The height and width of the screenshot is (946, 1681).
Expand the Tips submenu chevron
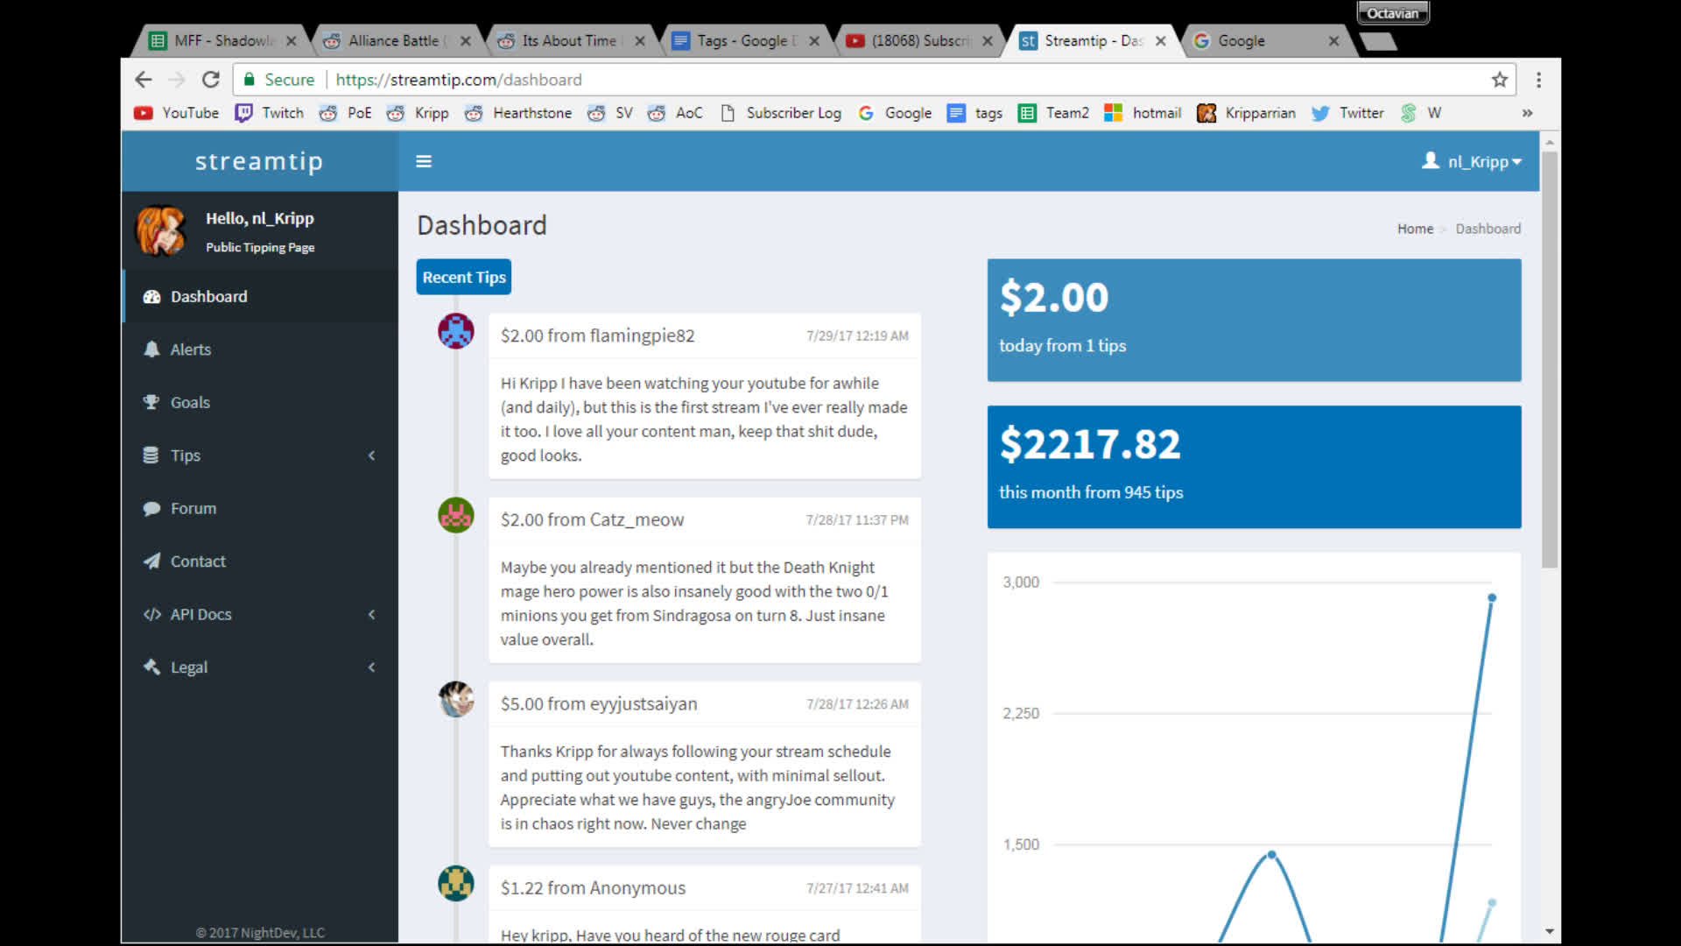[371, 455]
